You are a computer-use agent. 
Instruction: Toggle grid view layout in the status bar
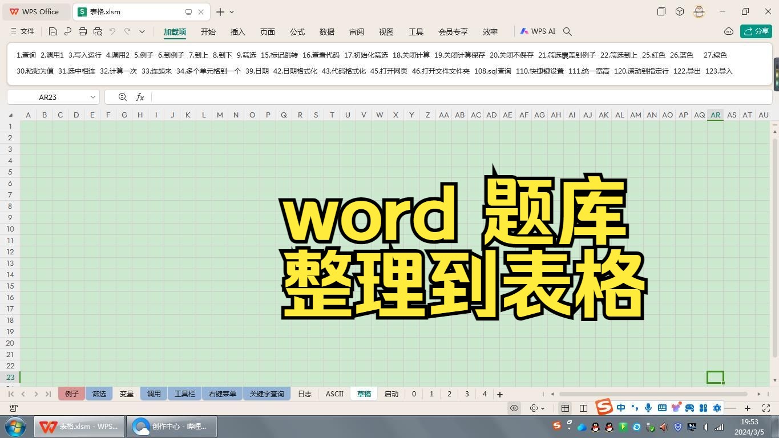(x=565, y=408)
